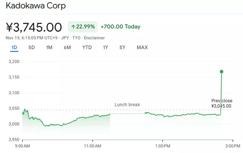Image resolution: width=243 pixels, height=153 pixels.
Task: Open the Disclaimer link
Action: tap(94, 38)
